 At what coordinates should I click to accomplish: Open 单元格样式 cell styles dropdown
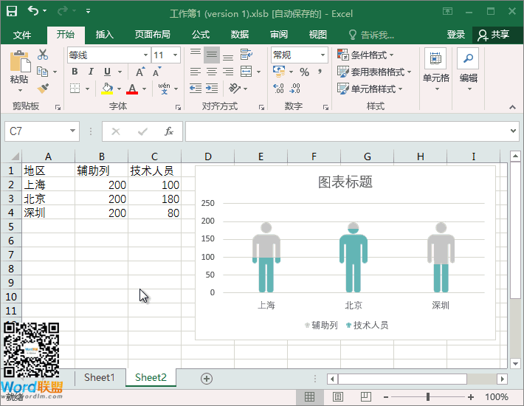click(x=370, y=89)
